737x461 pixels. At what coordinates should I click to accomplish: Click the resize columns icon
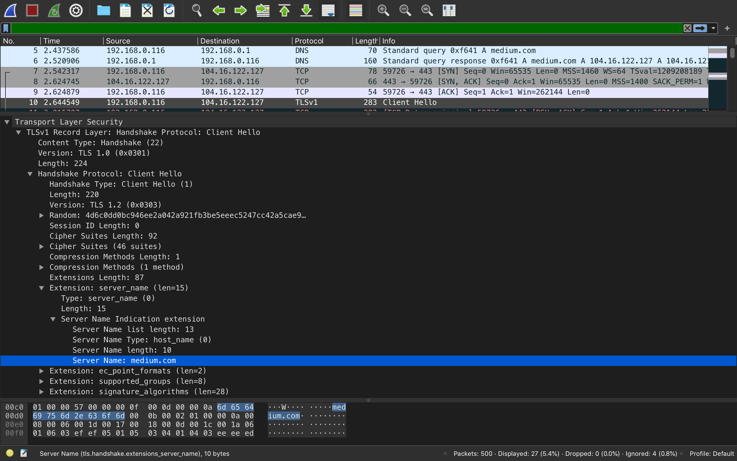(449, 11)
